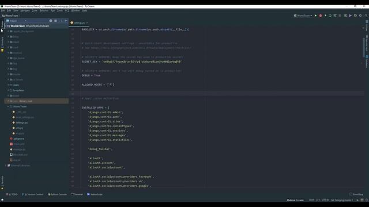Click the ALLOWED_HOSTS code line

point(98,85)
